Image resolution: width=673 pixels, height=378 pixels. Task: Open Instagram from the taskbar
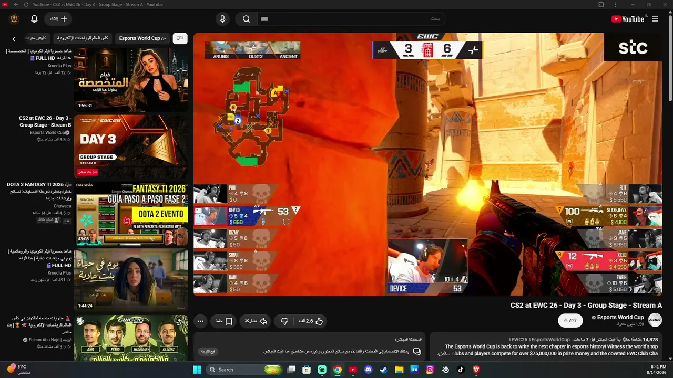(430, 370)
